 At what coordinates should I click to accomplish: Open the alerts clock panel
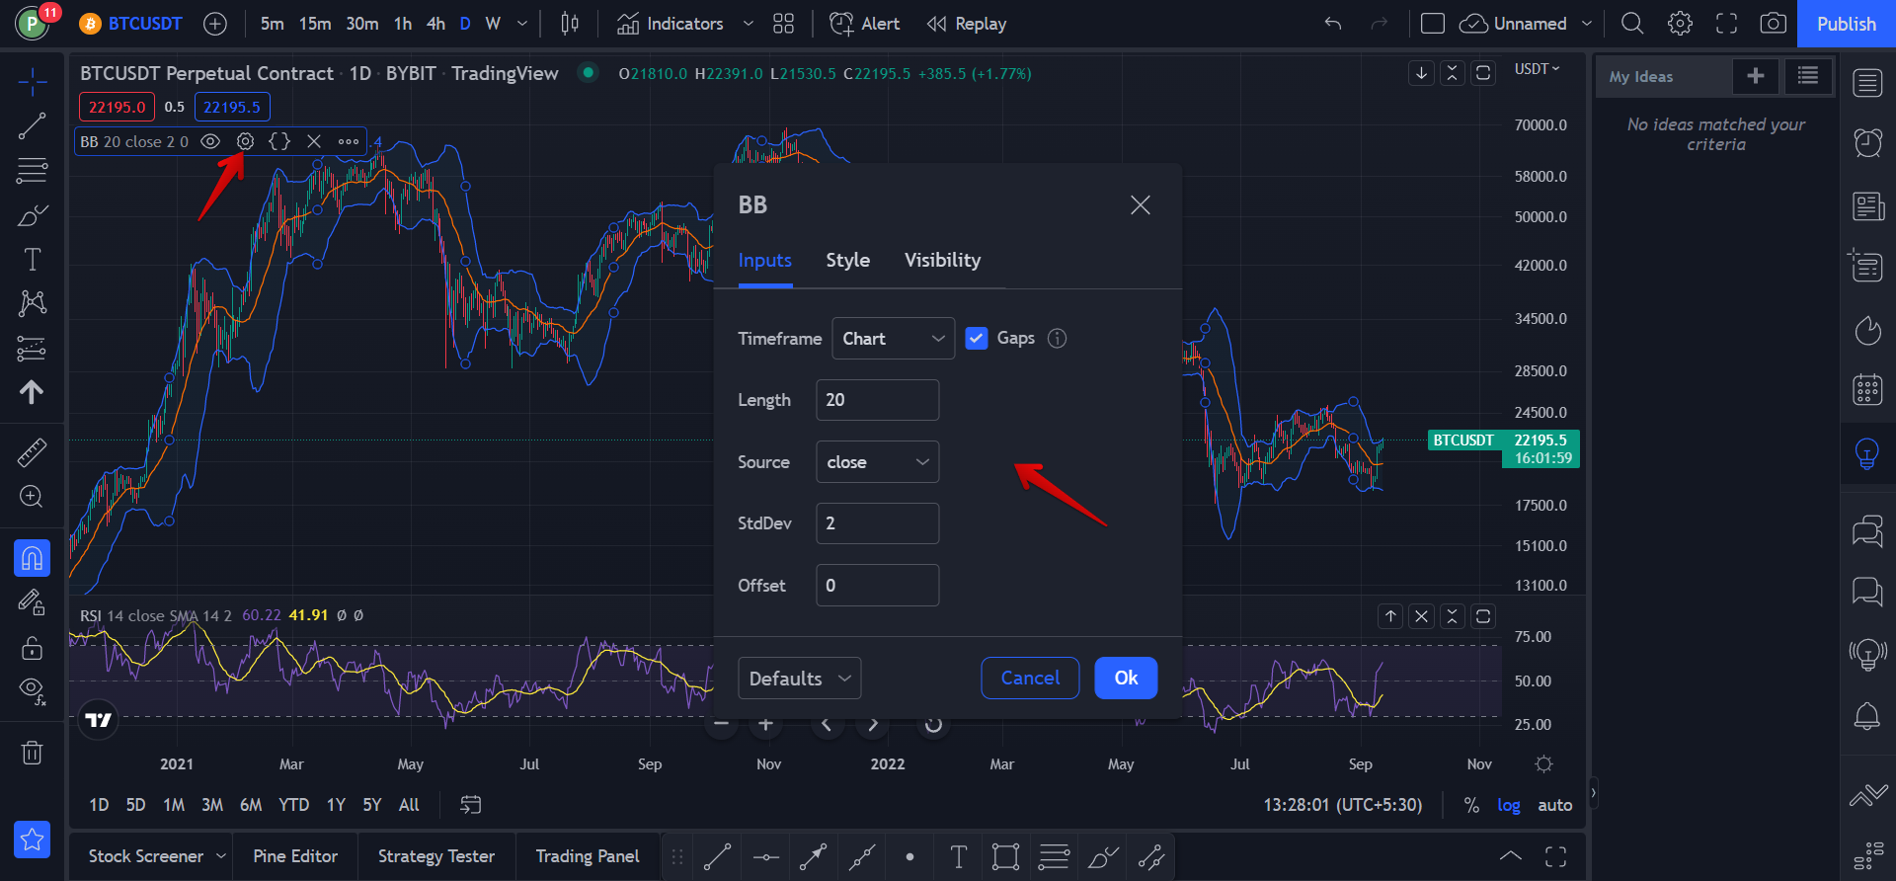[x=1867, y=143]
